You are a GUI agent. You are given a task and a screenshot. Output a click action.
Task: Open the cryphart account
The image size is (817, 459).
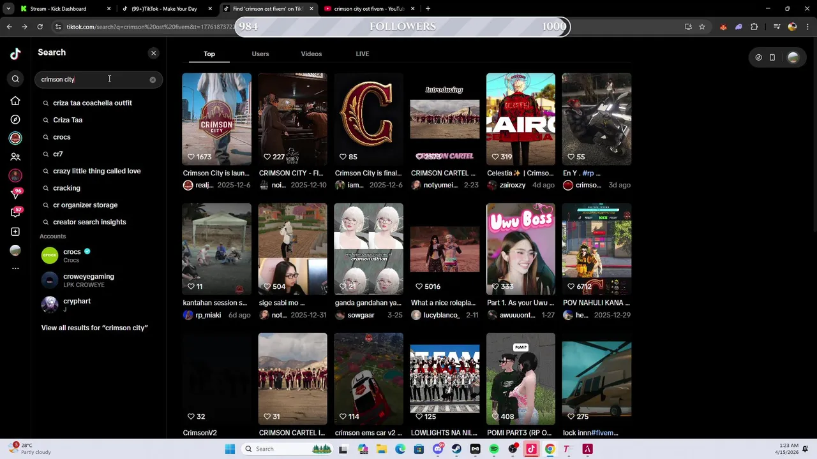[x=99, y=305]
